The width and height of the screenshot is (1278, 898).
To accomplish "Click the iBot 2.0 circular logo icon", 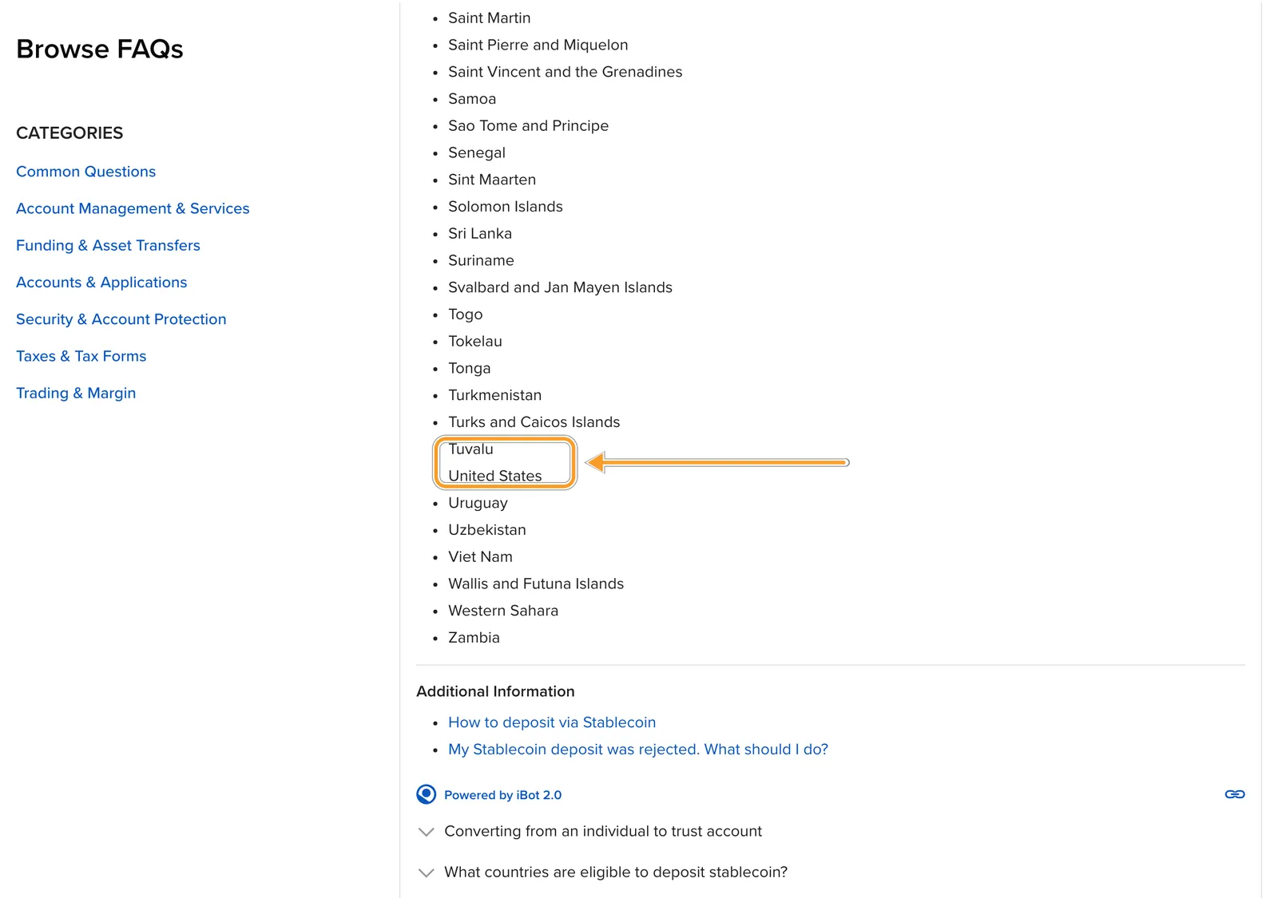I will 427,794.
